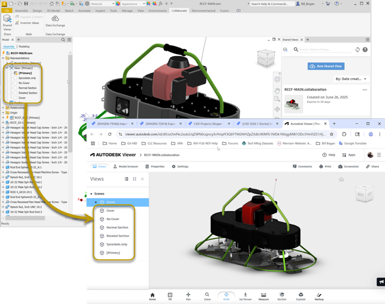Image resolution: width=385 pixels, height=304 pixels.
Task: Open the By: Date created sort dropdown
Action: coord(351,79)
